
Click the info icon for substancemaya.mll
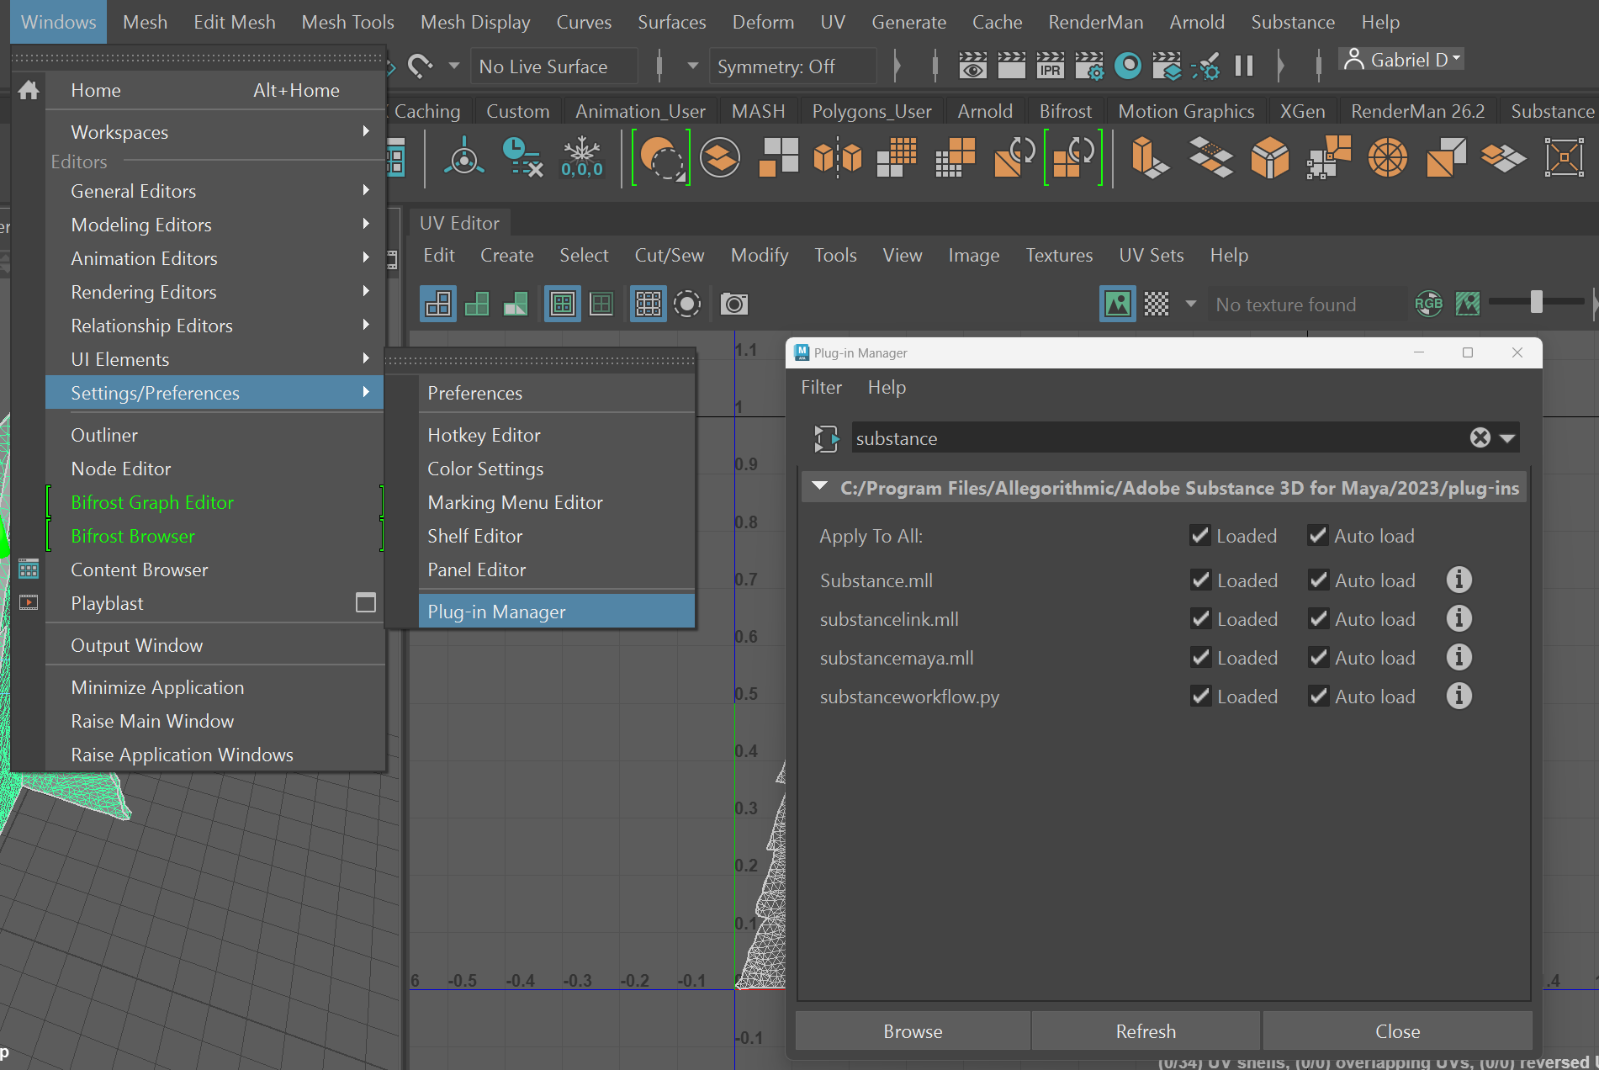point(1459,657)
